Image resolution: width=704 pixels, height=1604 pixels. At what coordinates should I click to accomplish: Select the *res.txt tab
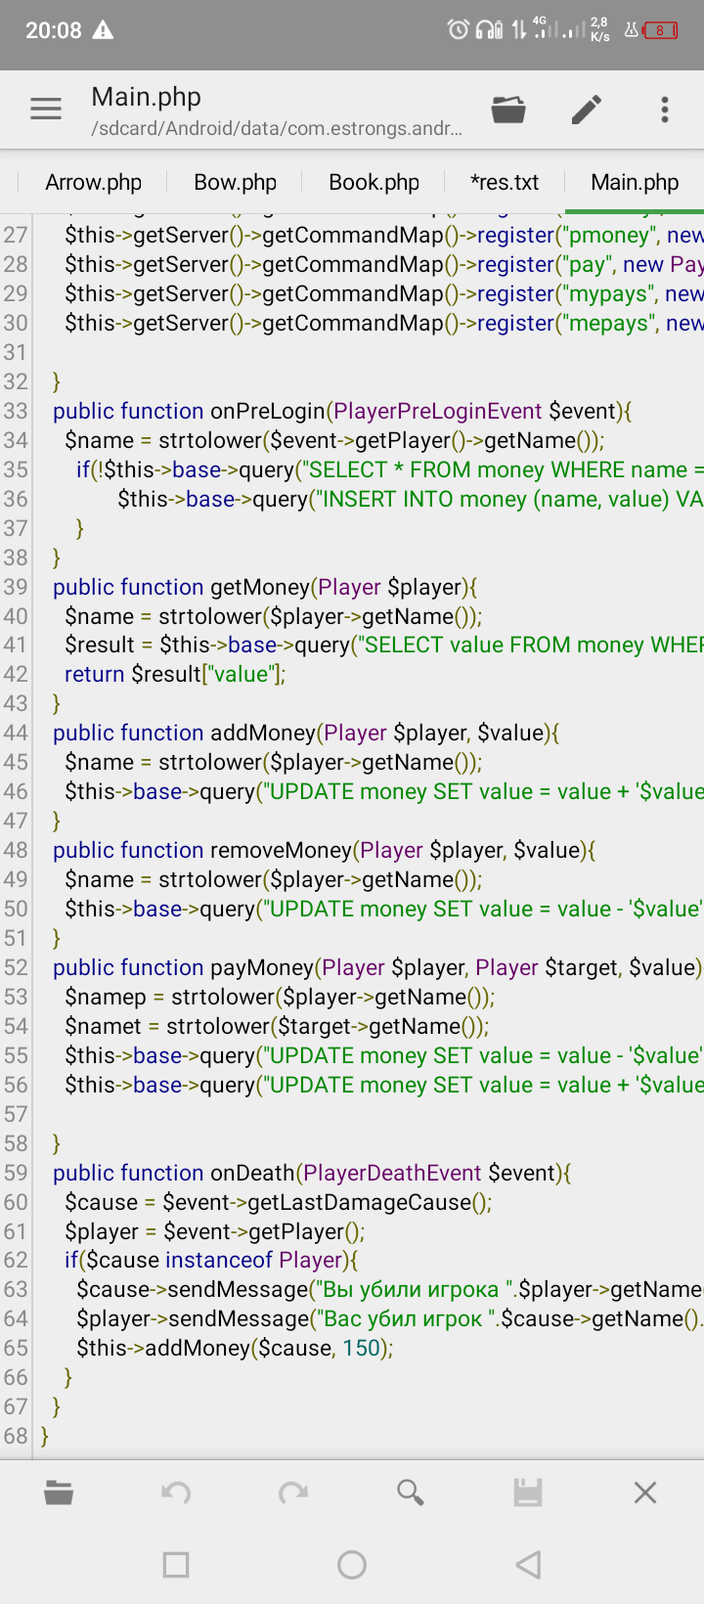[505, 182]
